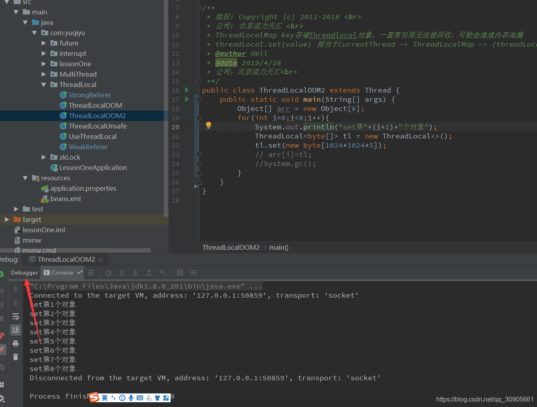The image size is (537, 407).
Task: Open the toolbox grid icon in IME bar
Action: tap(166, 398)
